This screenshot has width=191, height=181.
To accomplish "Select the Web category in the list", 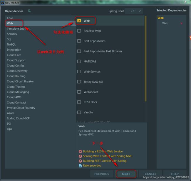I will tap(41, 23).
